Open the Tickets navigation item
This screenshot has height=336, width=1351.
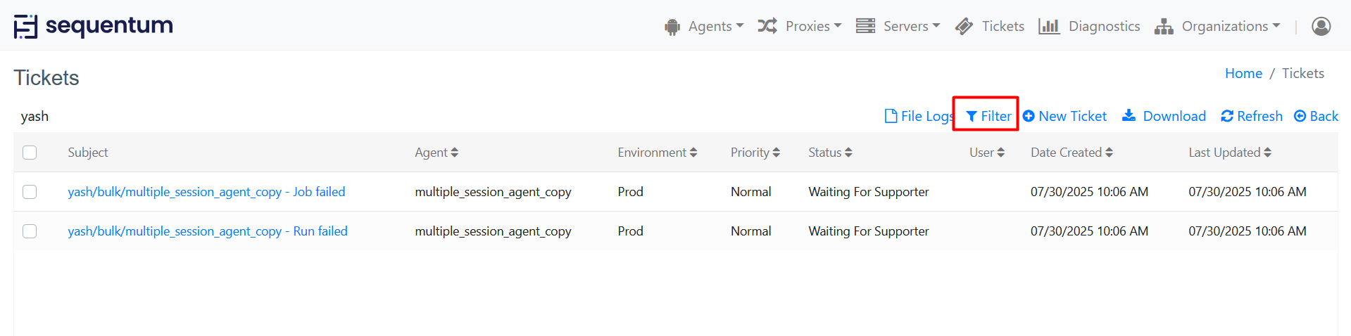pos(990,26)
